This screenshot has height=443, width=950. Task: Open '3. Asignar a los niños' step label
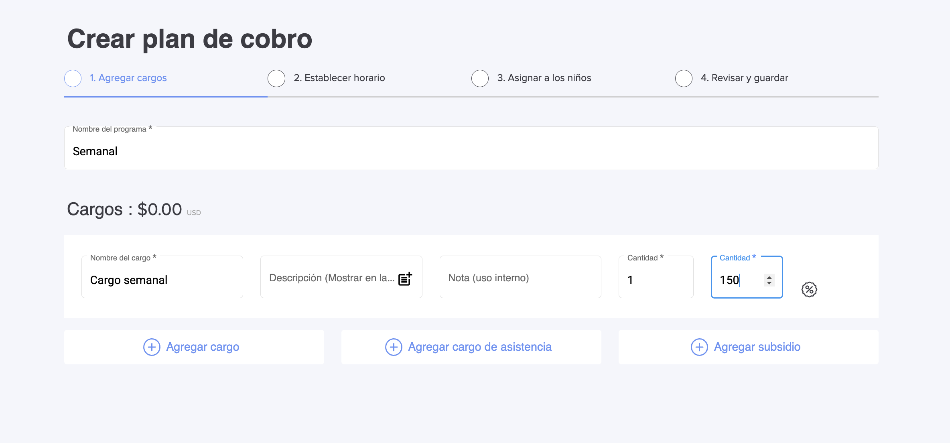point(544,78)
